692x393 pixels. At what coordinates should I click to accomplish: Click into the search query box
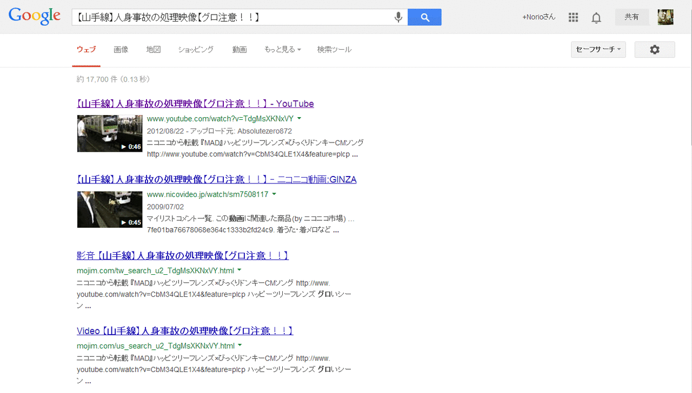(232, 17)
